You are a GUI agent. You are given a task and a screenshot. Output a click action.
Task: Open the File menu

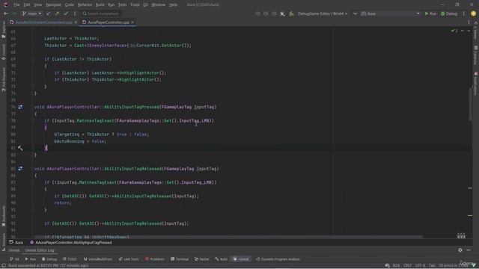(x=16, y=4)
